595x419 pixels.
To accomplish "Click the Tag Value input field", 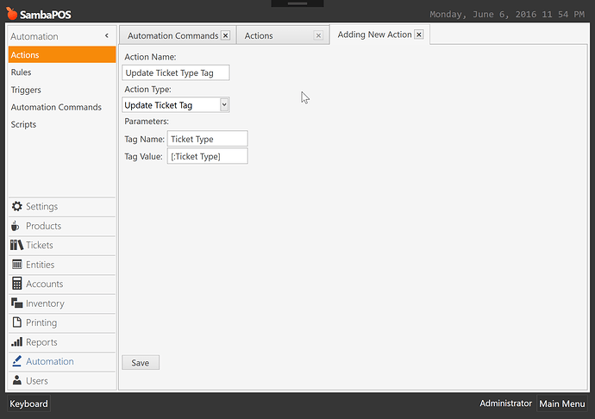I will click(208, 156).
